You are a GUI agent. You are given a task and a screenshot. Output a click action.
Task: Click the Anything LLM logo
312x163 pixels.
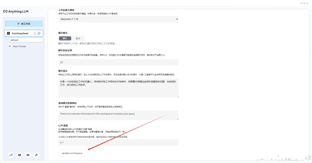(x=16, y=11)
